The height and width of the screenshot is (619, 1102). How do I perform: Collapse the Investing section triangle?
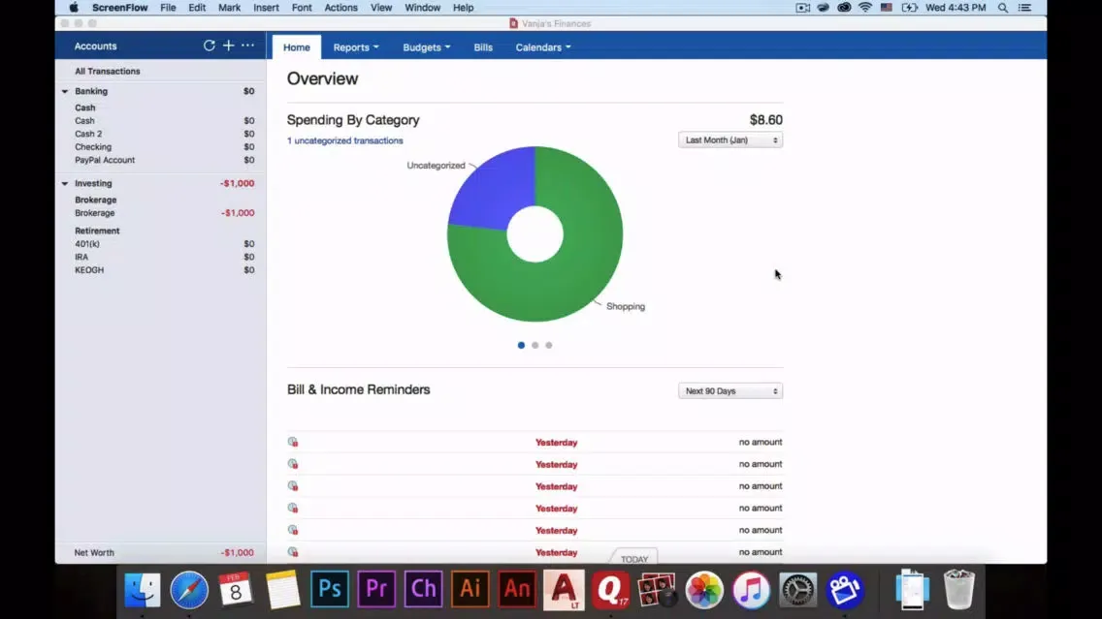[65, 183]
